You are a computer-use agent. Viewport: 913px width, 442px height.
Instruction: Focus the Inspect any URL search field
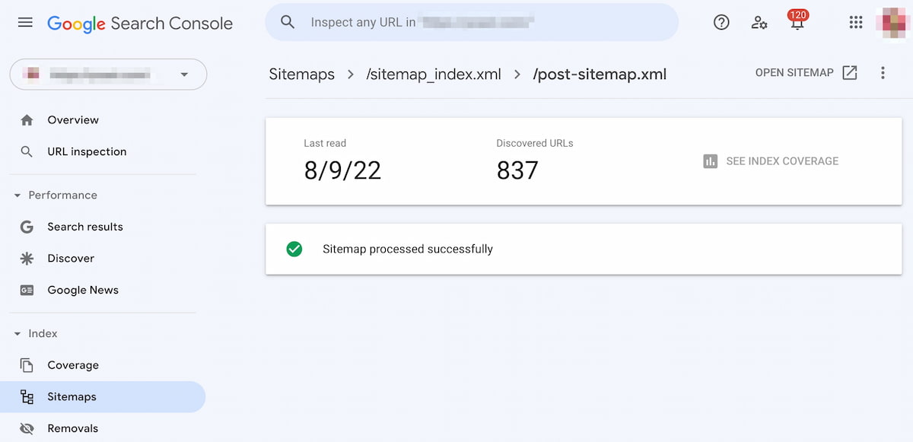pyautogui.click(x=472, y=22)
